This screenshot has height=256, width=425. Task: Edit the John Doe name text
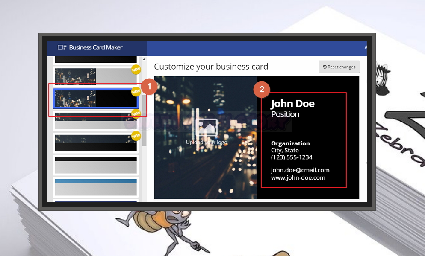293,104
